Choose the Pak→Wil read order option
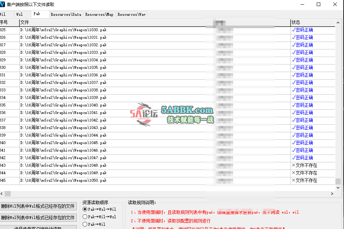 (x=85, y=224)
